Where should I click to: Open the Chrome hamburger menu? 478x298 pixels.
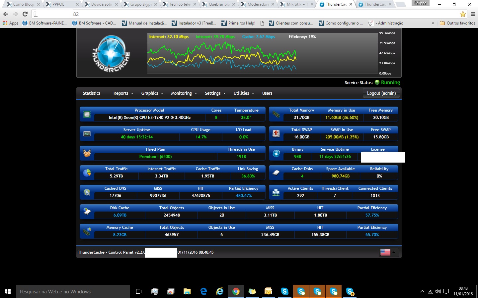click(x=473, y=14)
